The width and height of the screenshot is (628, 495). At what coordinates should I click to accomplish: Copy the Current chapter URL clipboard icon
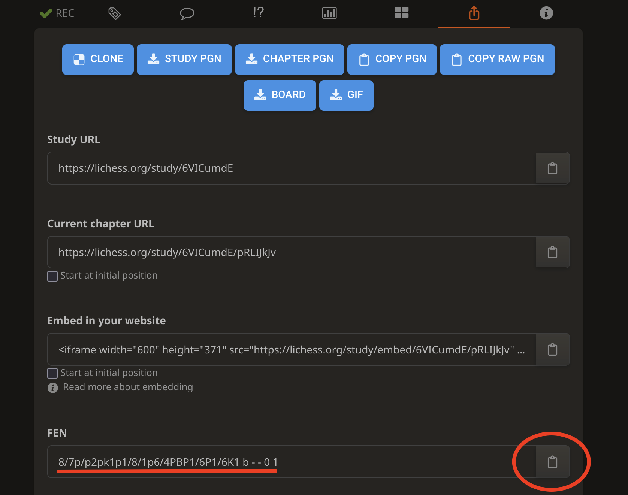[552, 252]
